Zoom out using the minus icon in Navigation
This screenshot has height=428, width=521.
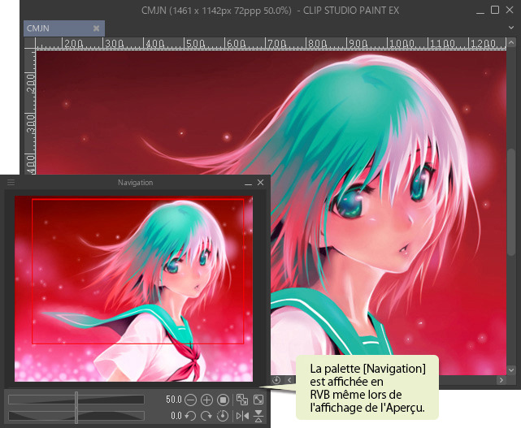click(x=190, y=400)
